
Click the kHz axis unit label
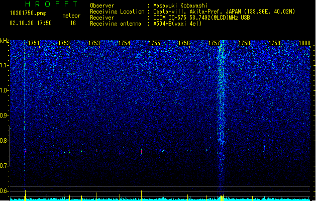point(5,41)
